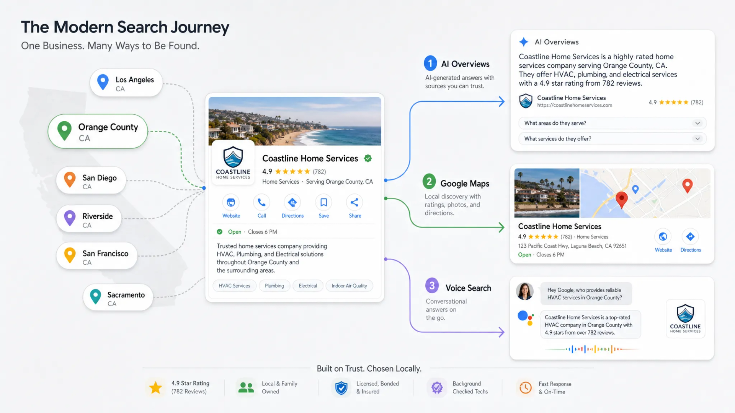Click the beach cover photo on business card
735x413 pixels.
pyautogui.click(x=295, y=121)
